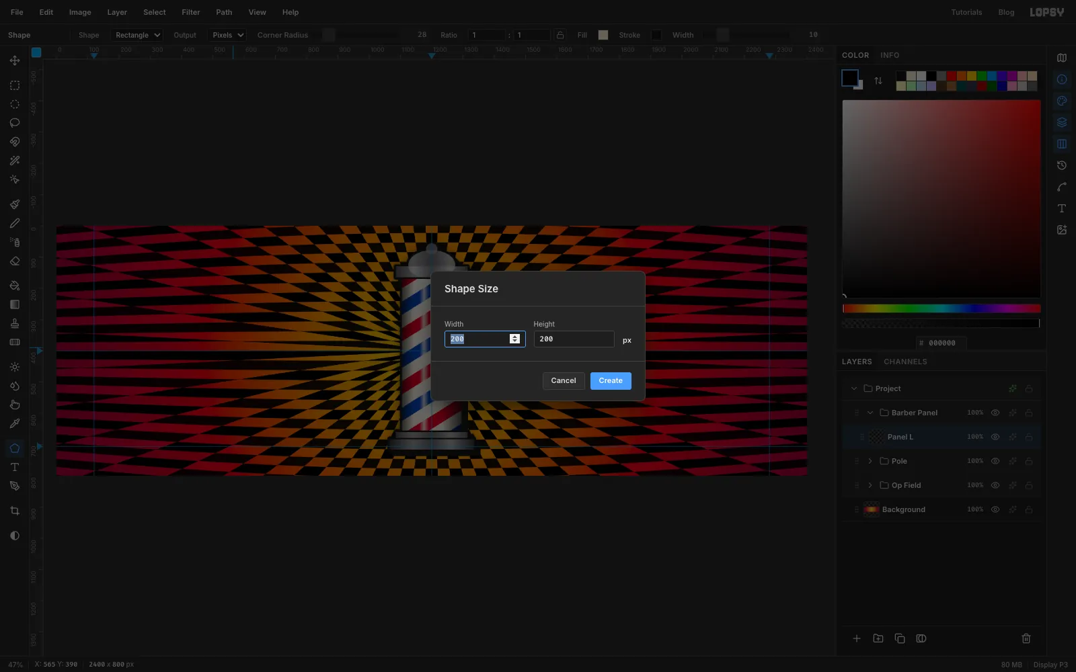Delete layer with the trash icon
Screen dimensions: 1076x672
(x=1026, y=638)
